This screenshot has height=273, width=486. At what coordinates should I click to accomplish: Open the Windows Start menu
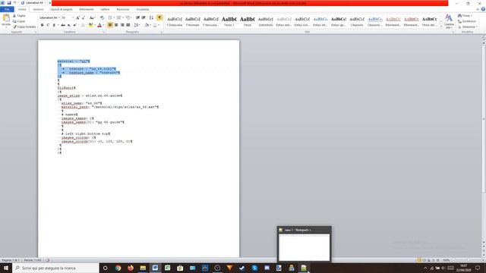pyautogui.click(x=6, y=268)
